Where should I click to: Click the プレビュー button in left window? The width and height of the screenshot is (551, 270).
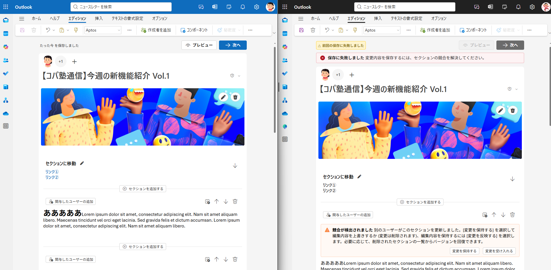click(x=199, y=45)
